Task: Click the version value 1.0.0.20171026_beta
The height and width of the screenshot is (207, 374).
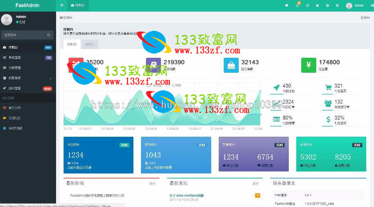Action: 319,204
